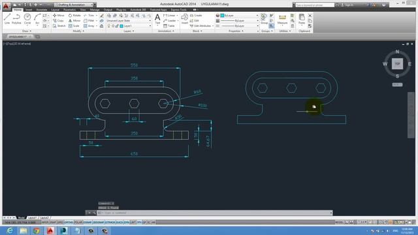
Task: Select the Arc tool
Action: point(37,19)
